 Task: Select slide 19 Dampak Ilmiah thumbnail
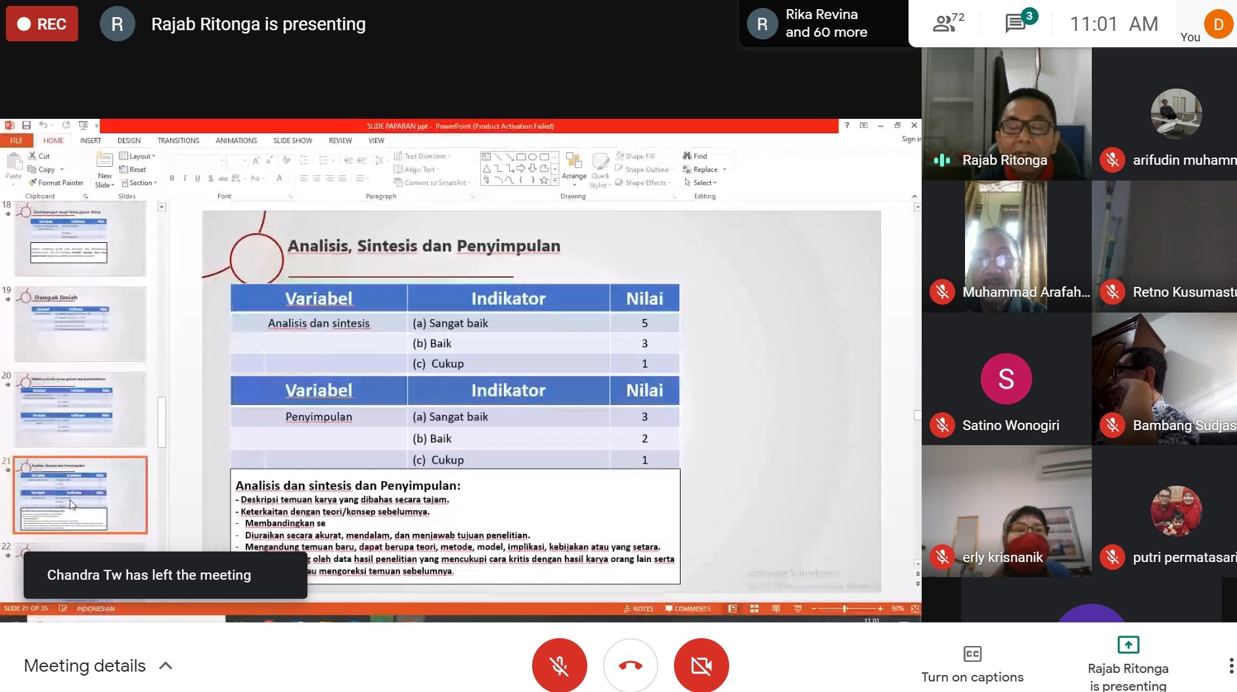(x=80, y=324)
